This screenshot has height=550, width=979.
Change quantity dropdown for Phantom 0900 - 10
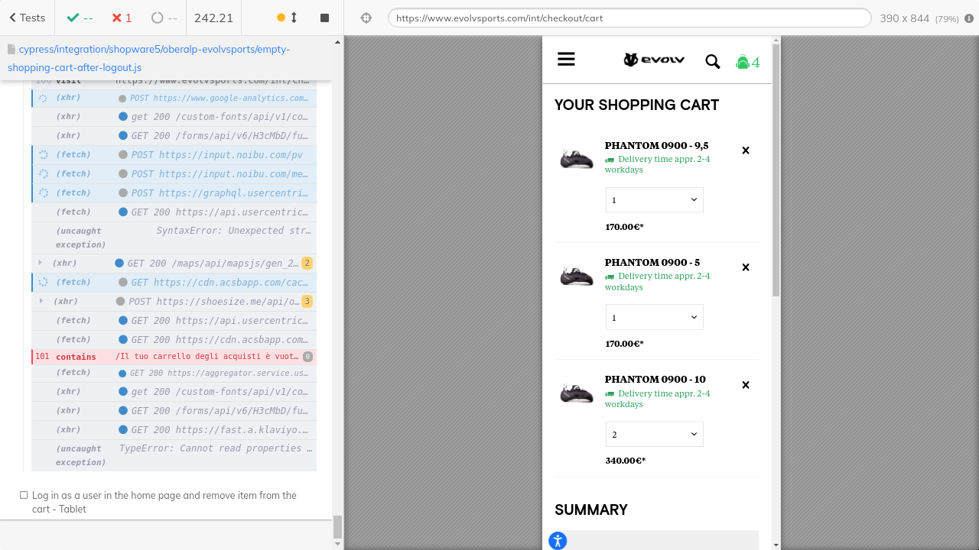tap(654, 434)
